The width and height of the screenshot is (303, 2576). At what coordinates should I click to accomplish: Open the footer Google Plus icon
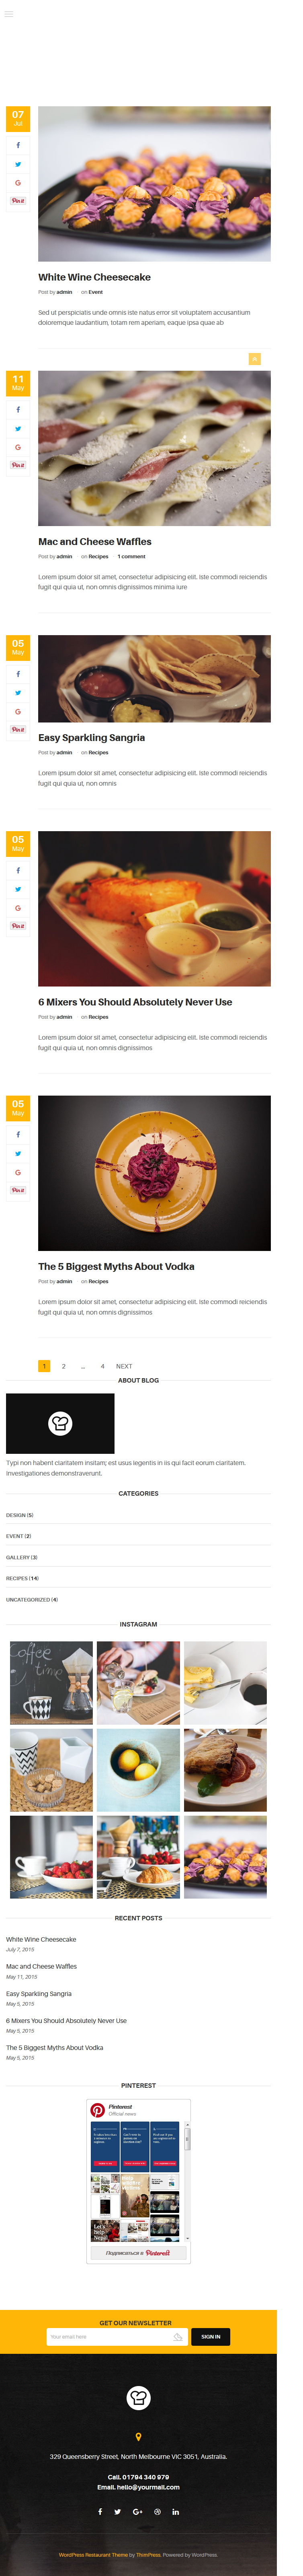[x=137, y=2511]
